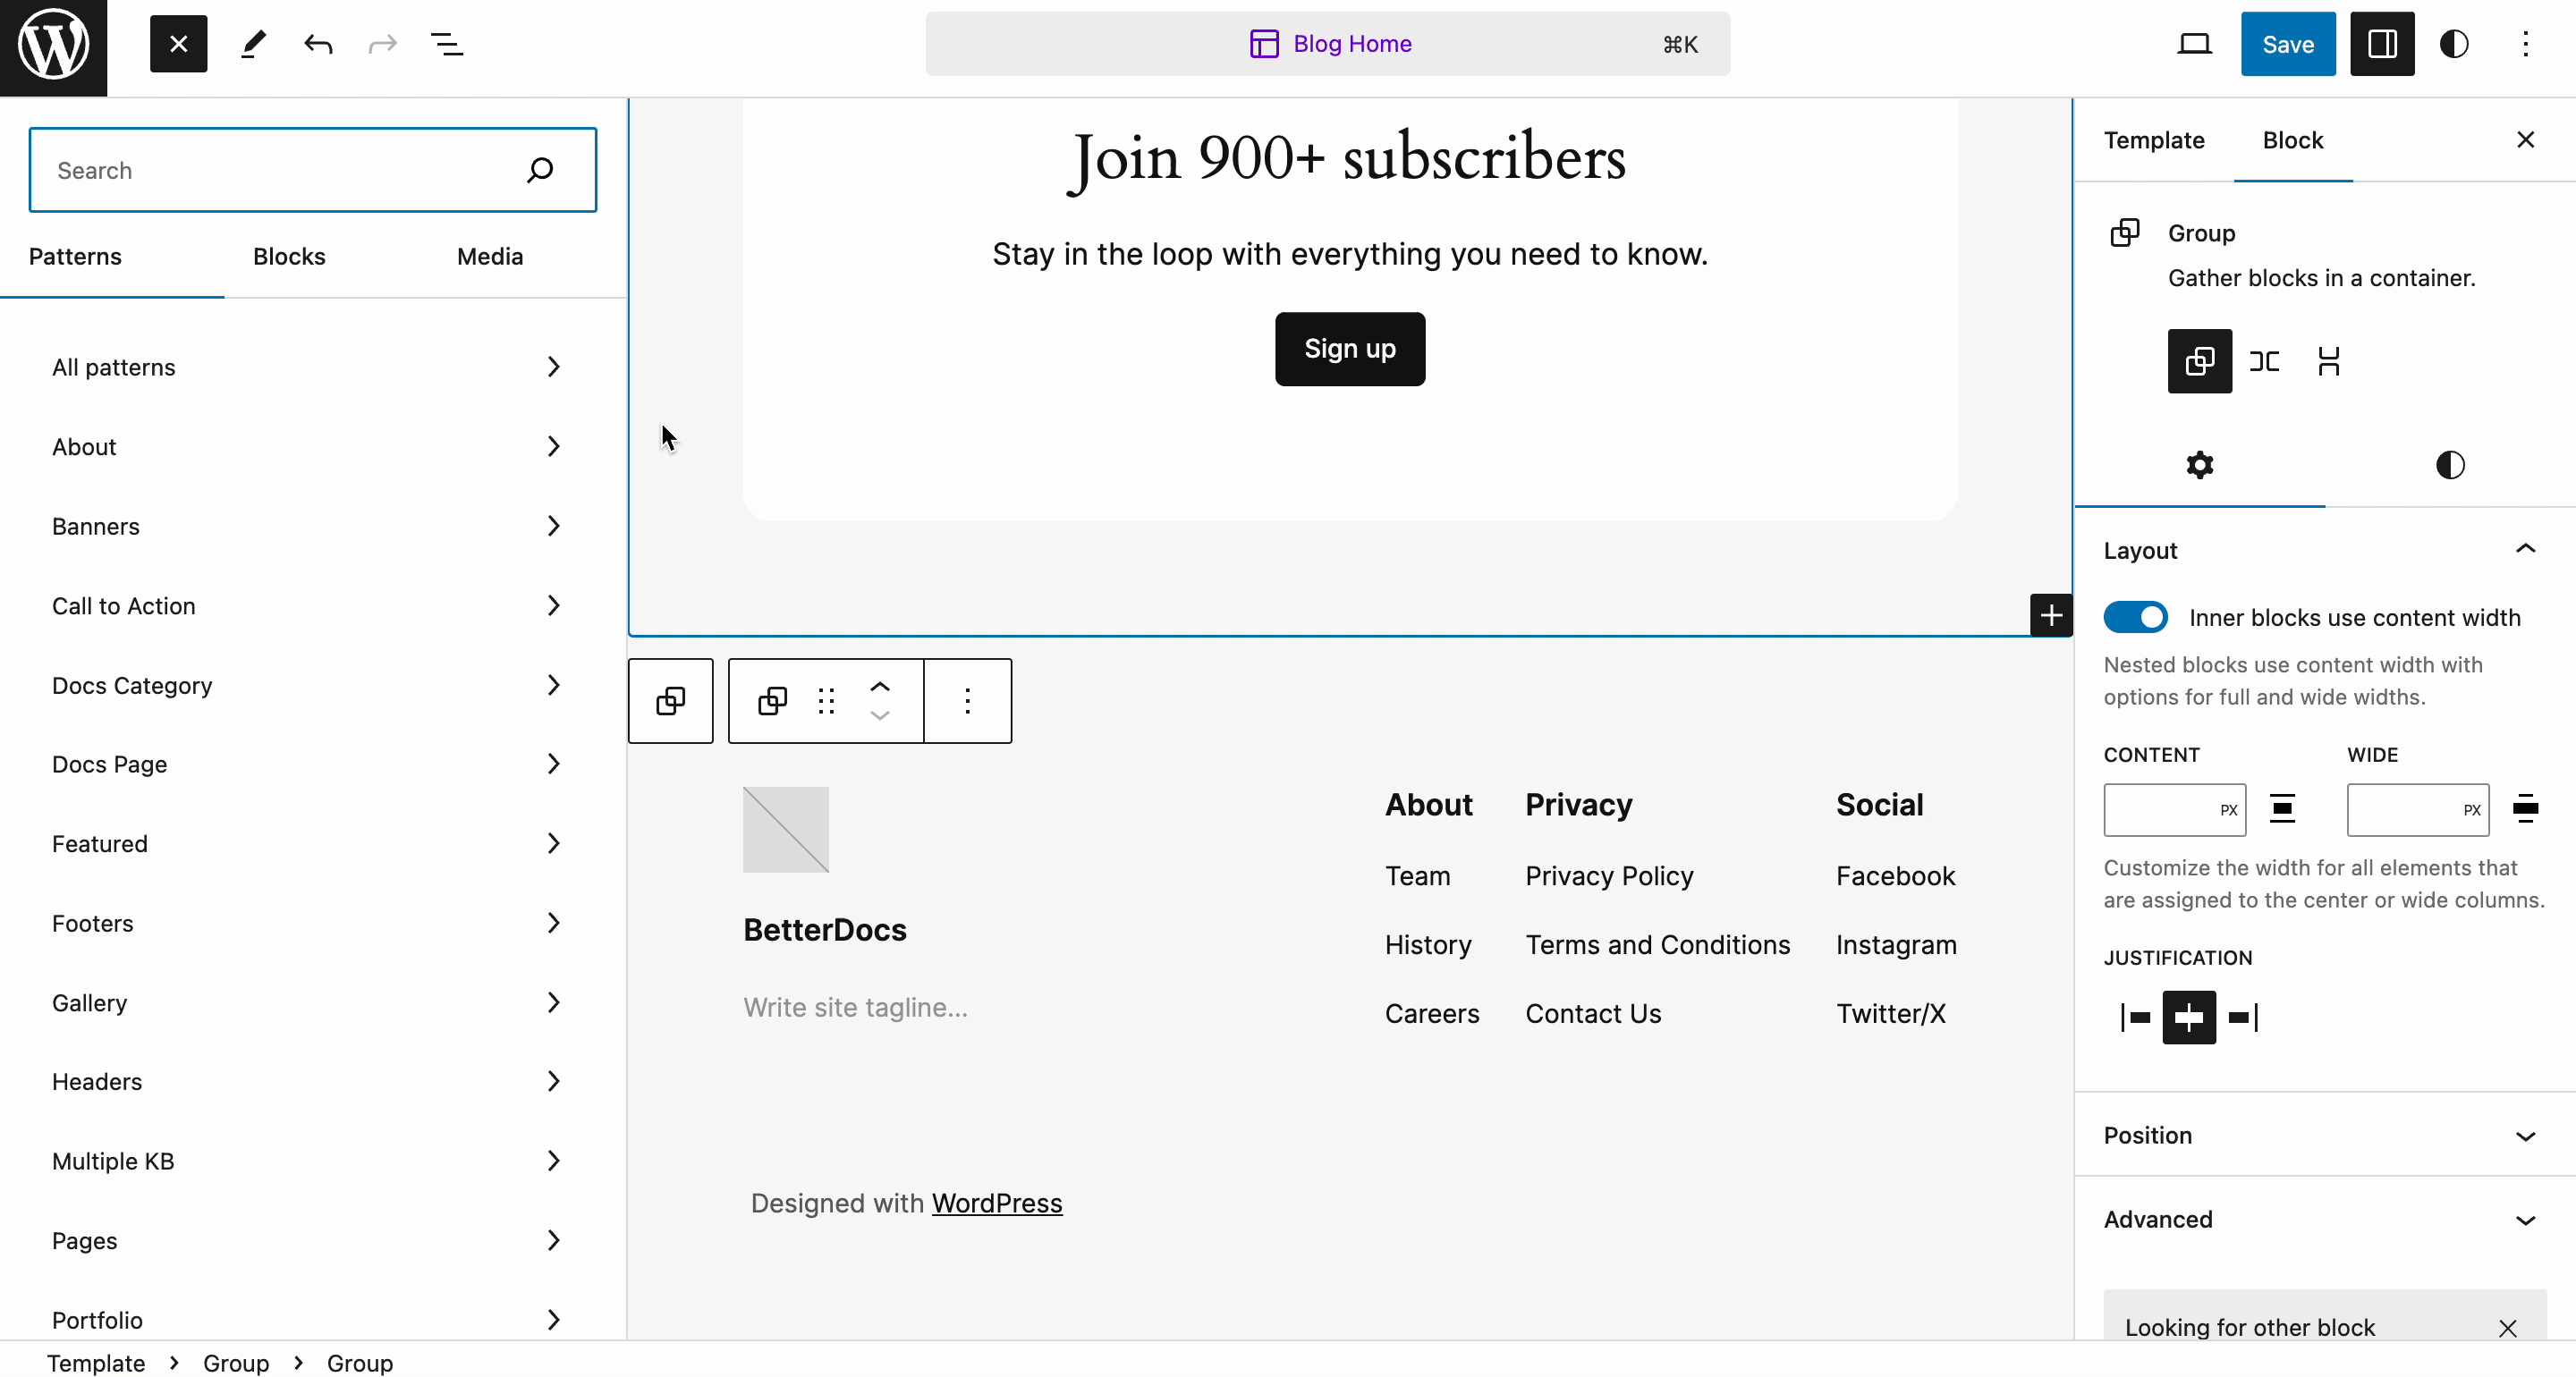
Task: Switch to the Template tab in the right sidebar
Action: [x=2154, y=141]
